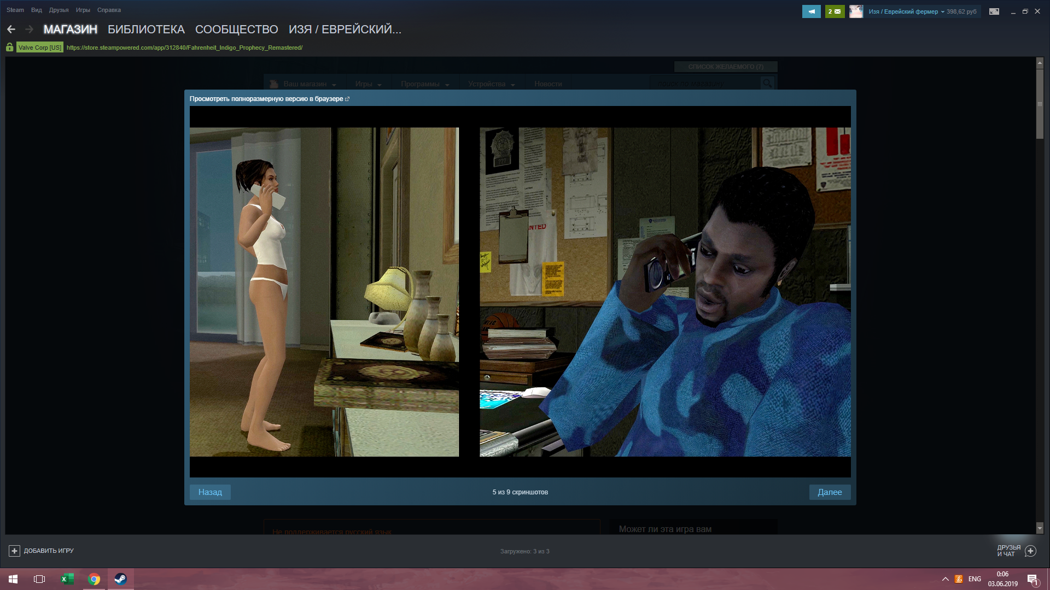Open full-size version in browser link

point(270,99)
